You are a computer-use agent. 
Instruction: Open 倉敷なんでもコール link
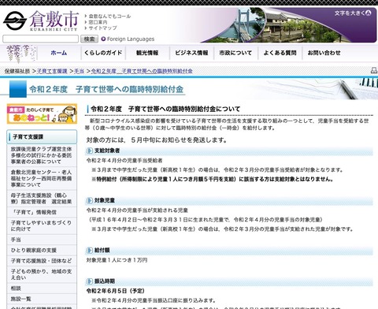pos(109,17)
